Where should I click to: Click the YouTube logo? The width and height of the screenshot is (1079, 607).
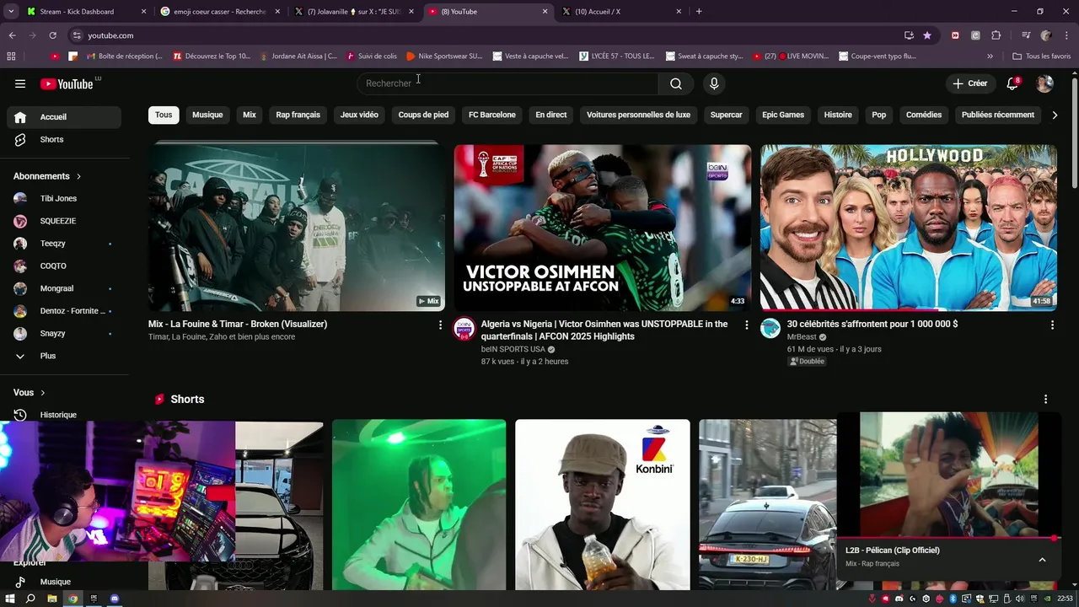67,83
